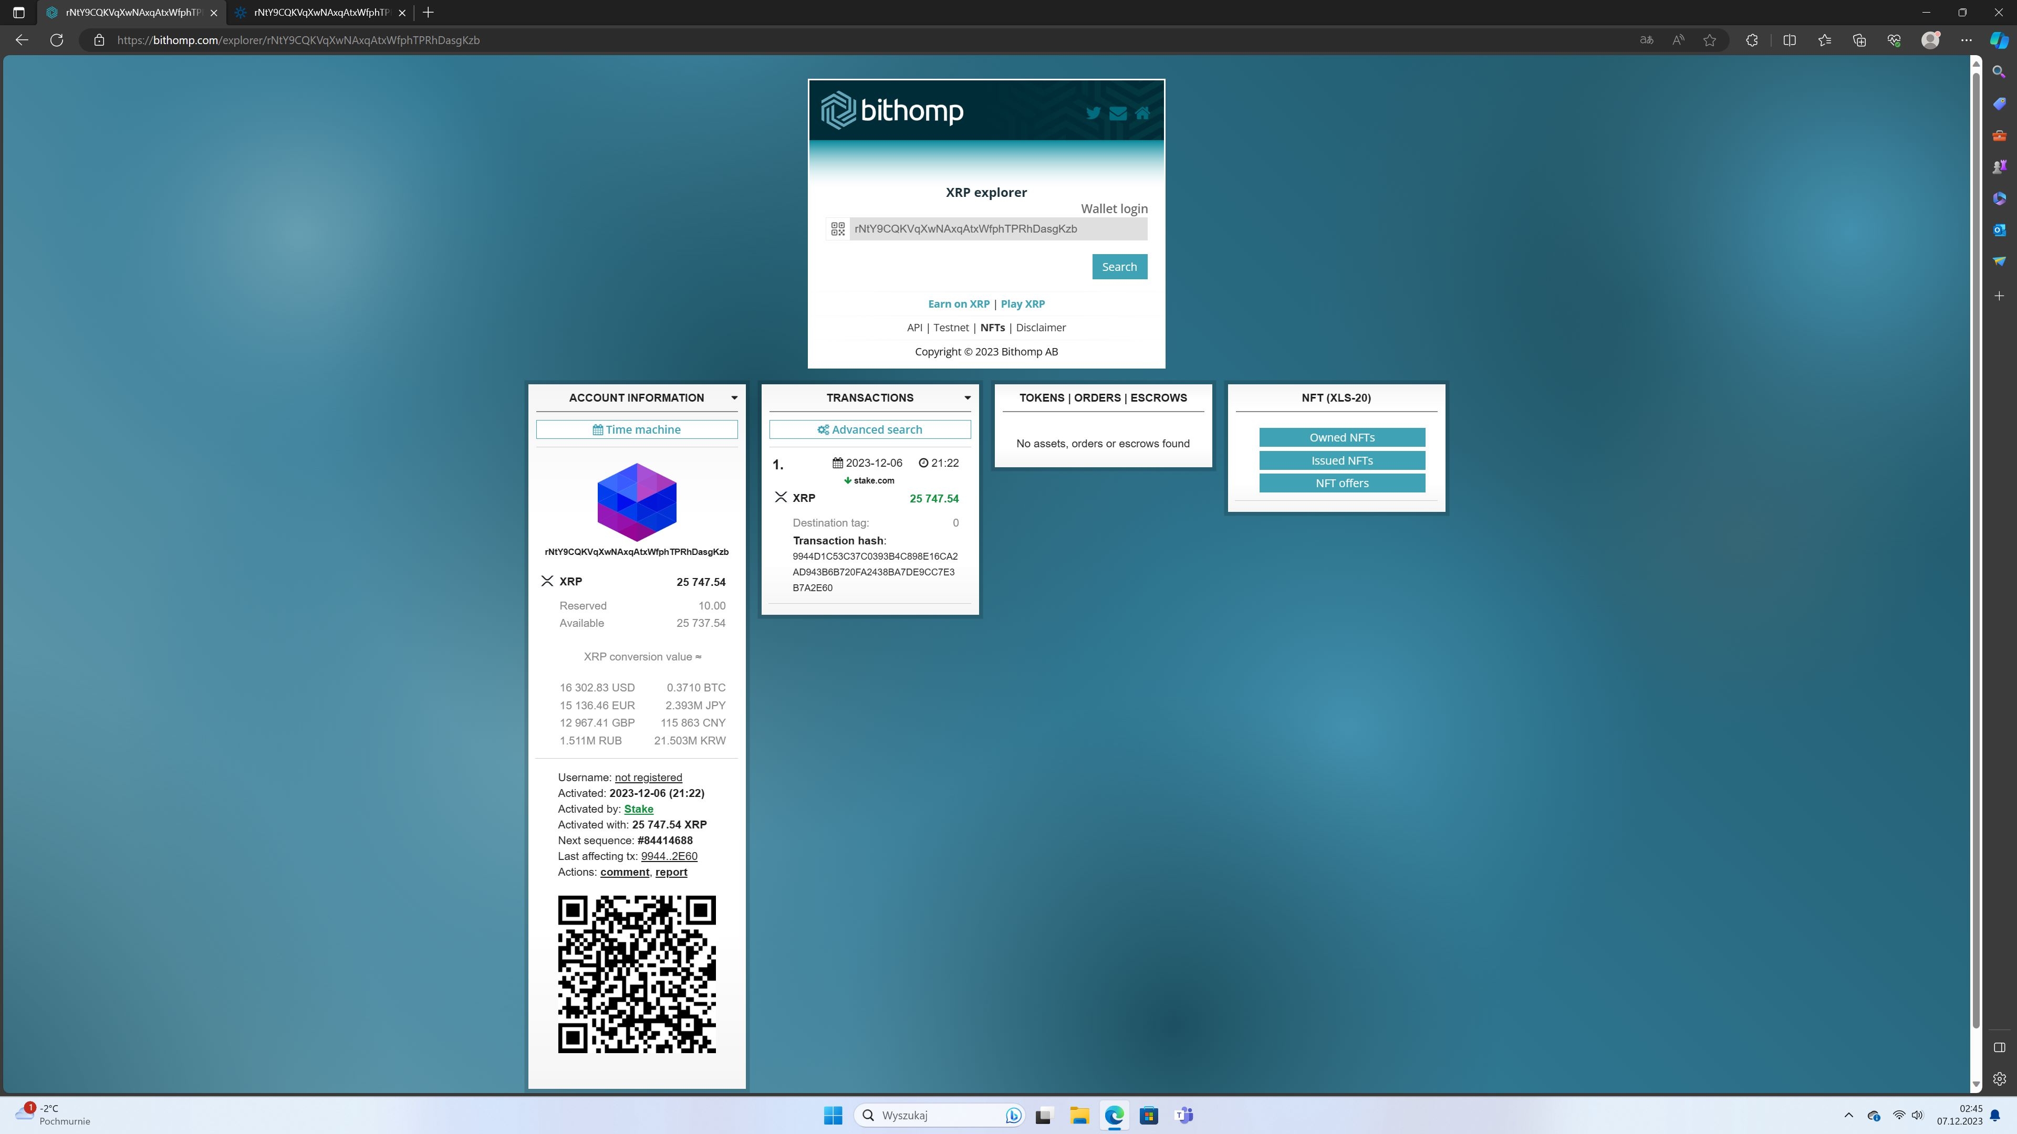The height and width of the screenshot is (1134, 2017).
Task: Open browser extensions puzzle icon
Action: coord(1752,40)
